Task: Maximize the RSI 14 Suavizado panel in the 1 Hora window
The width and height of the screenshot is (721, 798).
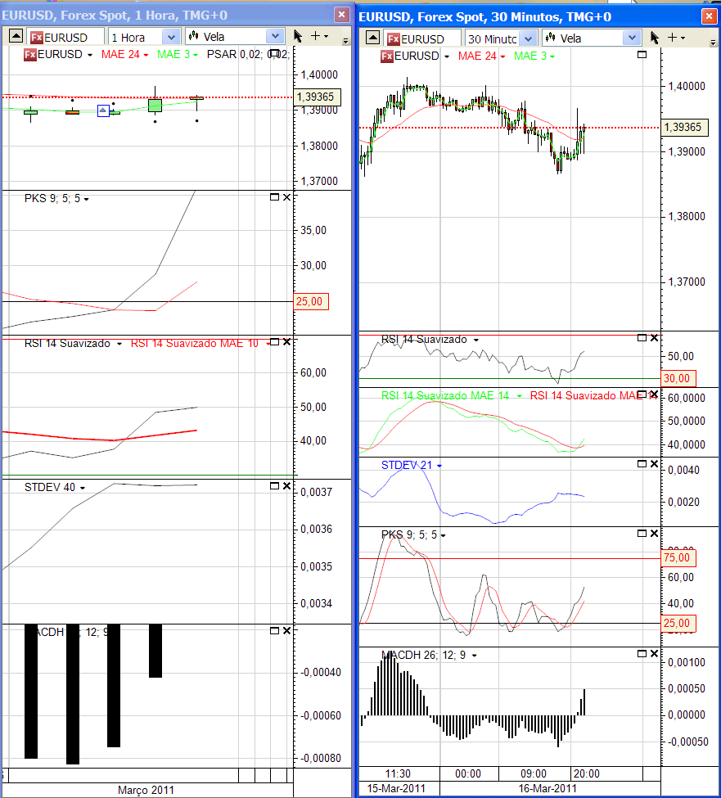Action: point(274,342)
